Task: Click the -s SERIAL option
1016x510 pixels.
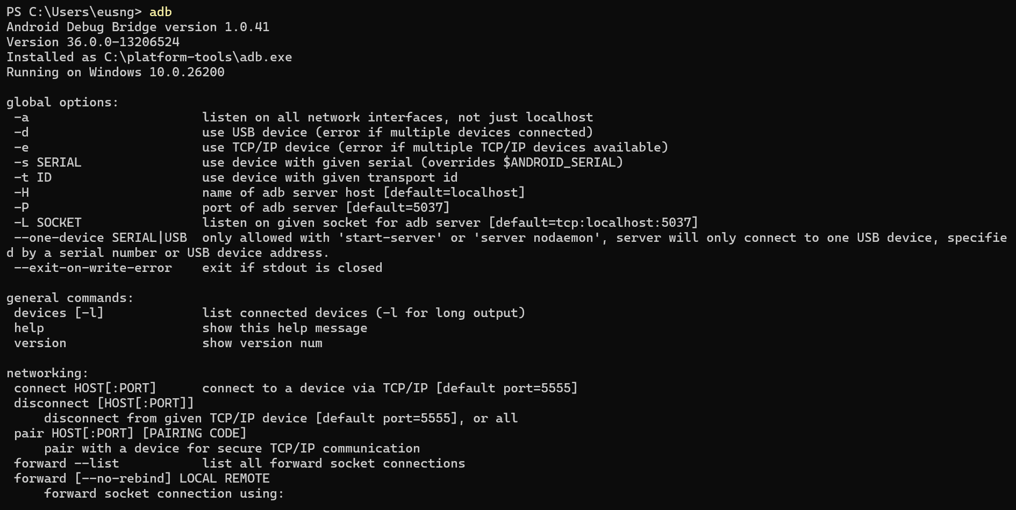Action: [x=48, y=162]
